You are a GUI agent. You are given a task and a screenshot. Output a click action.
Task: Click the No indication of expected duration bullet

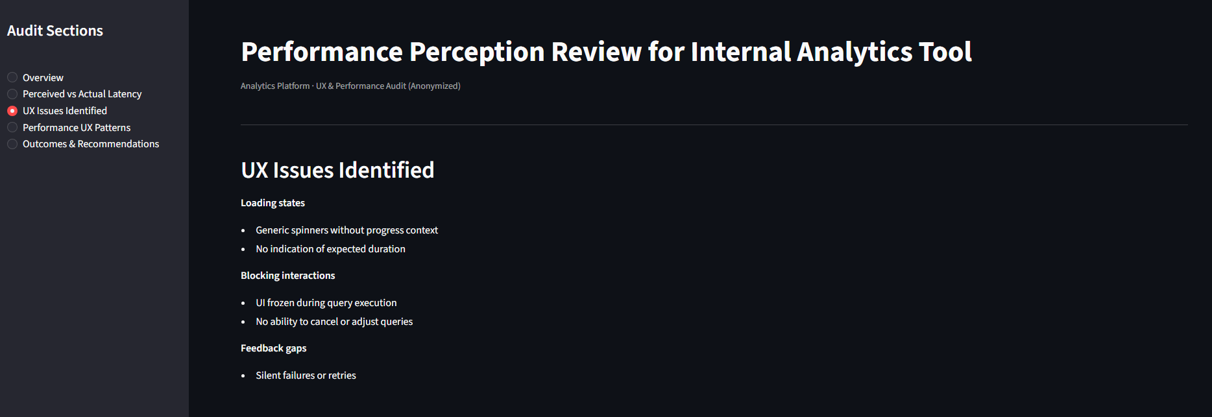330,249
